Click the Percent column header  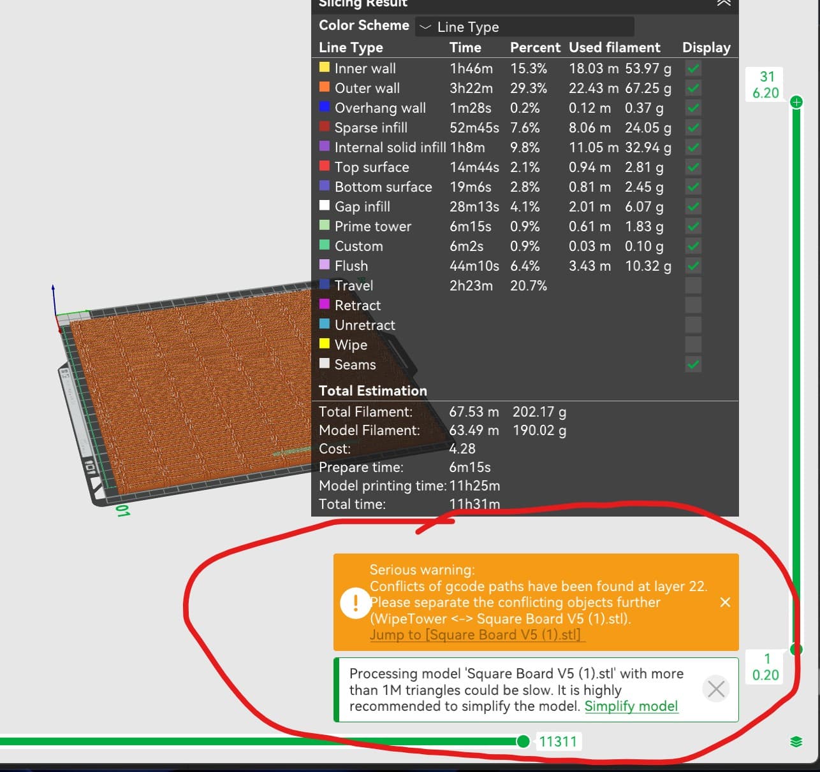tap(535, 47)
